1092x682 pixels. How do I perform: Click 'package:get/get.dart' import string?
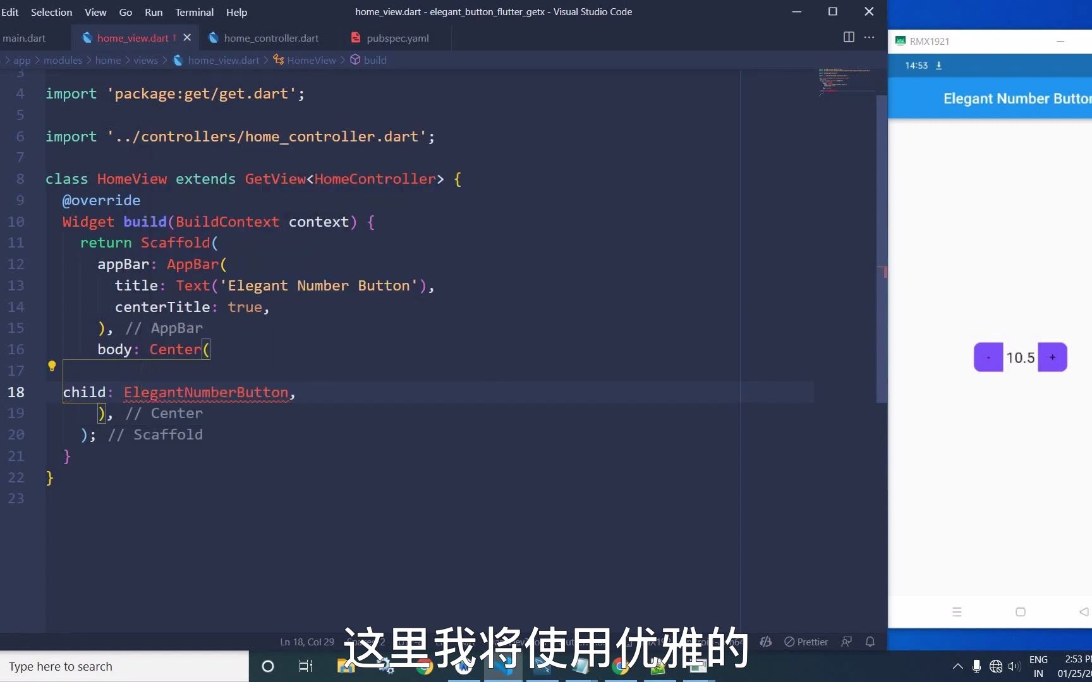coord(201,93)
